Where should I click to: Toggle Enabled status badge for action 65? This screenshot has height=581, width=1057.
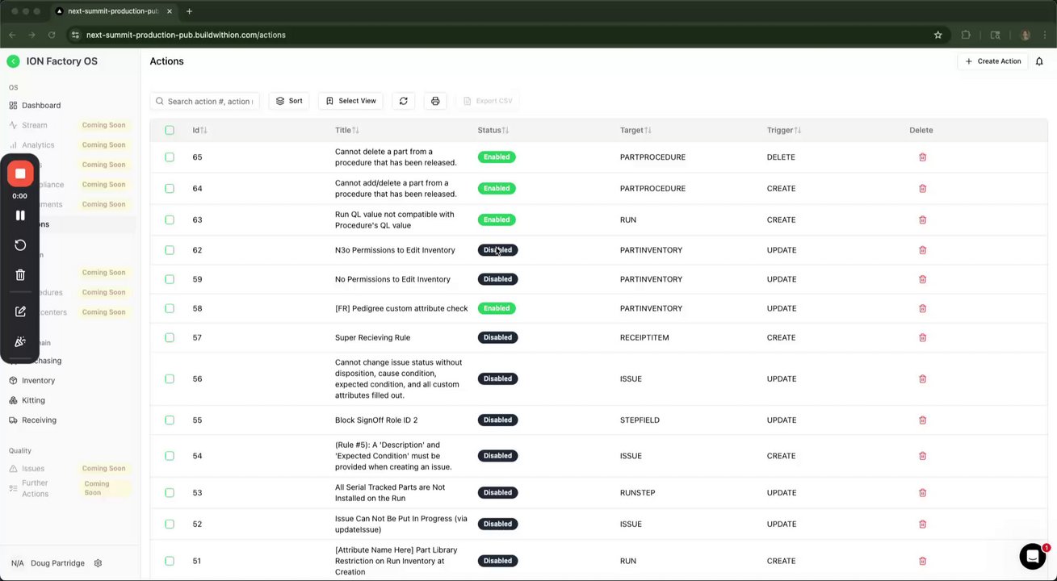pyautogui.click(x=497, y=157)
